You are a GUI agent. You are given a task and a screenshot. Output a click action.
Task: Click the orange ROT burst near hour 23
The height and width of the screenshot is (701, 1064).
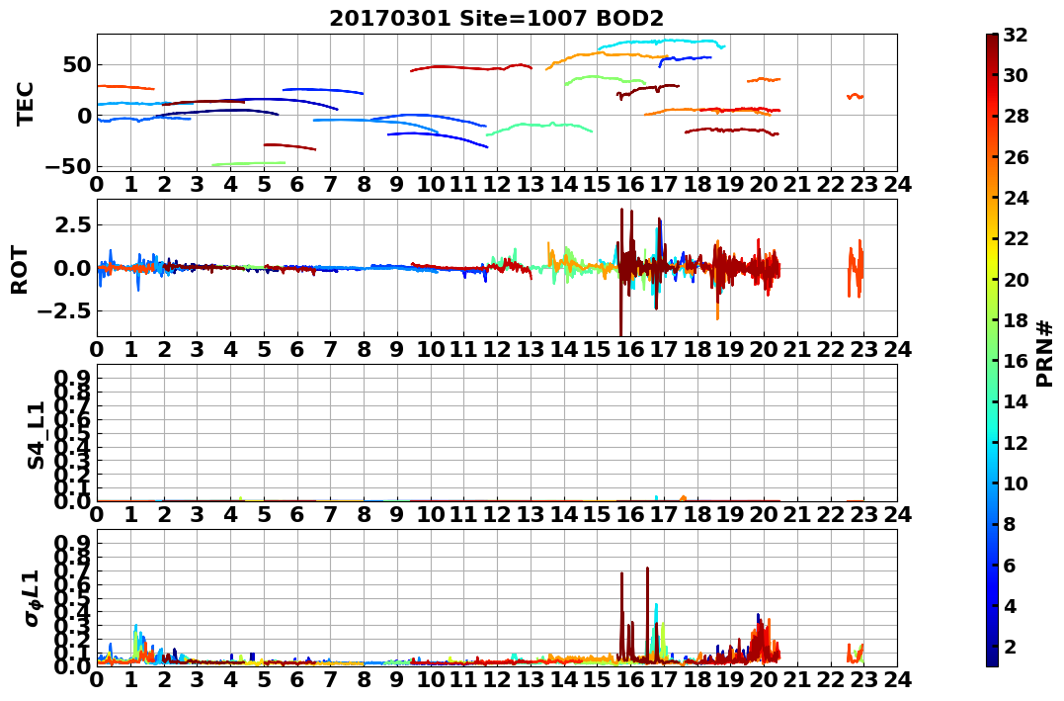point(855,270)
